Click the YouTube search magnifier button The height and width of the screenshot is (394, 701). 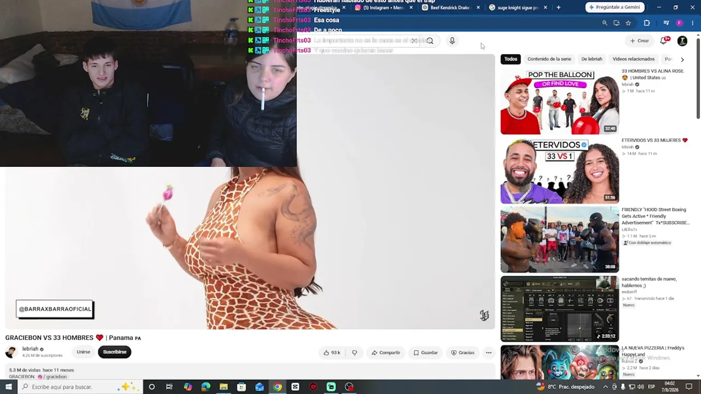click(x=430, y=40)
